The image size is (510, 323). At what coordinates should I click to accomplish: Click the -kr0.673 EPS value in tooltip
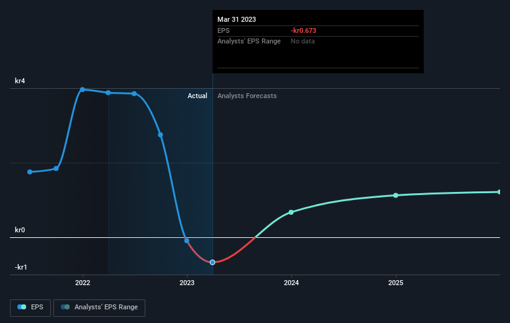304,30
